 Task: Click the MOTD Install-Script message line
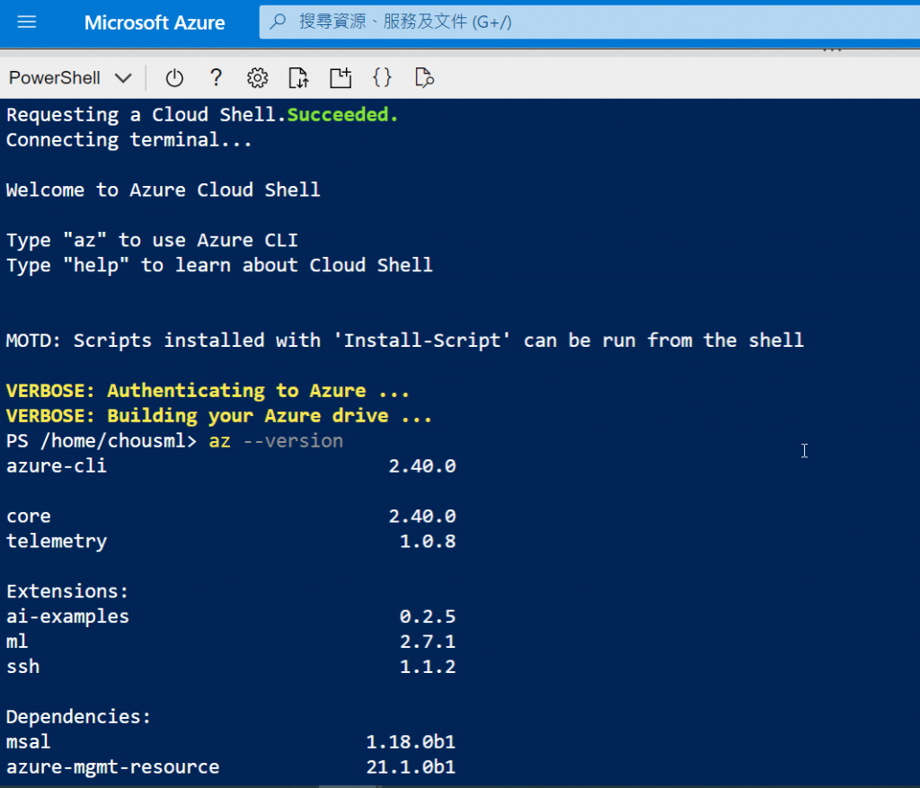(405, 341)
